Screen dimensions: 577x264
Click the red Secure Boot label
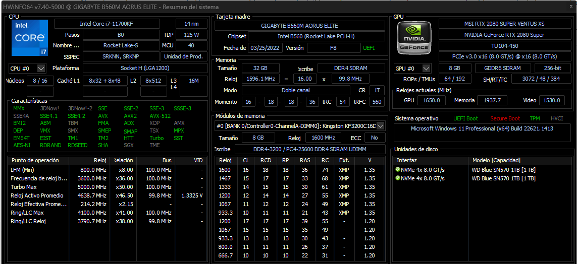pos(505,118)
